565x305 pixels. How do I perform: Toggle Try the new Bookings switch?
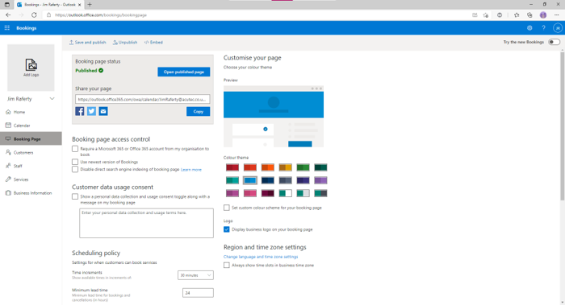[x=554, y=42]
